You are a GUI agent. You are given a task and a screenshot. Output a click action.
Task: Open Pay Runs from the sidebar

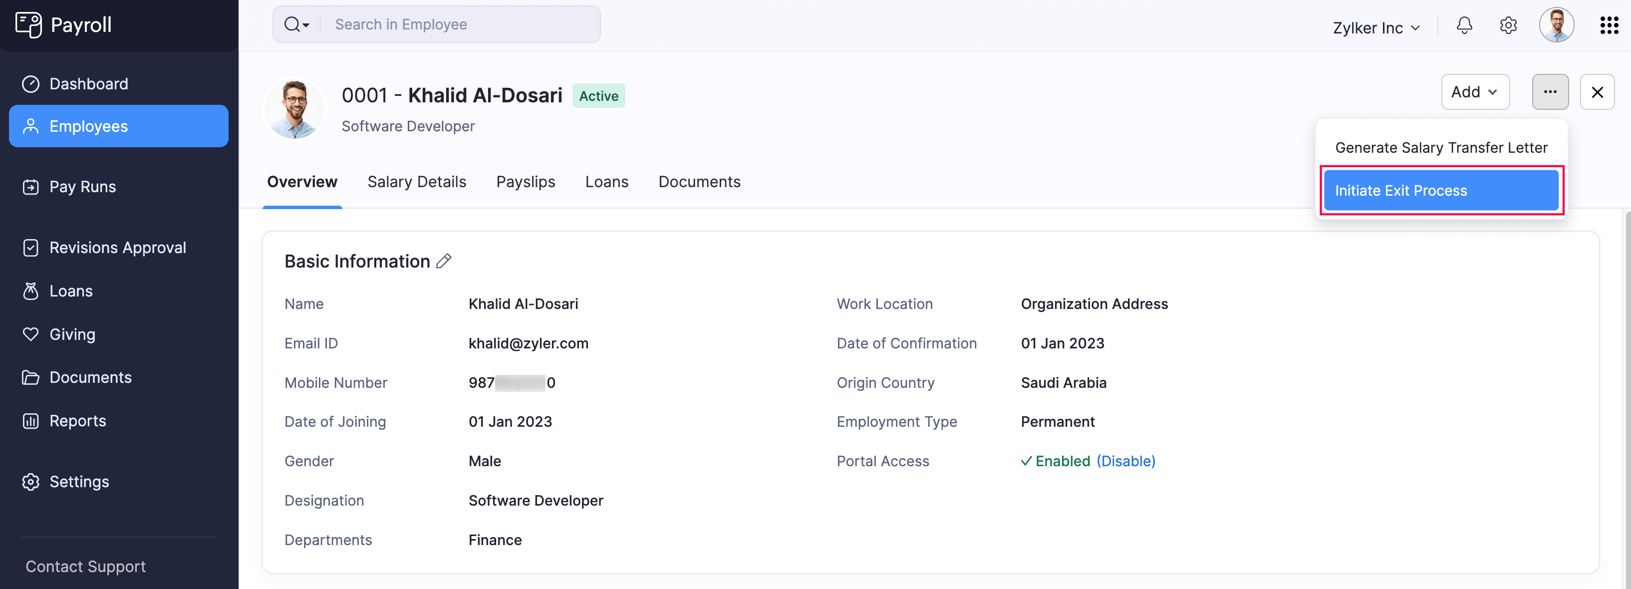pyautogui.click(x=82, y=186)
